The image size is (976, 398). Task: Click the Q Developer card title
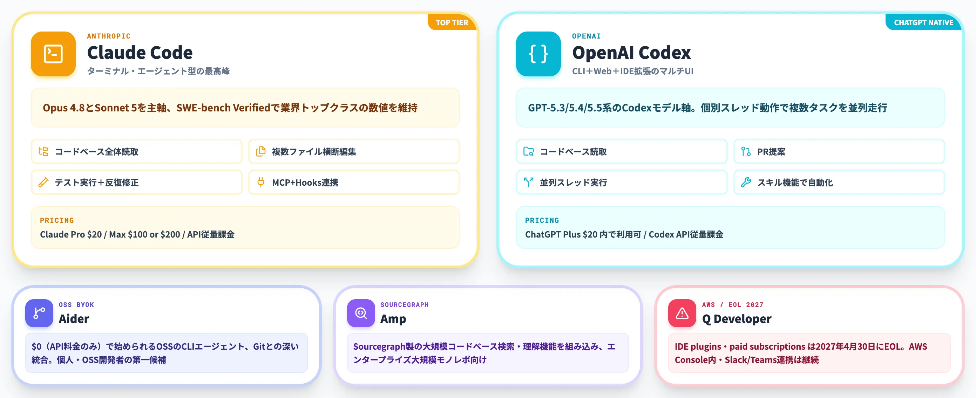coord(737,319)
